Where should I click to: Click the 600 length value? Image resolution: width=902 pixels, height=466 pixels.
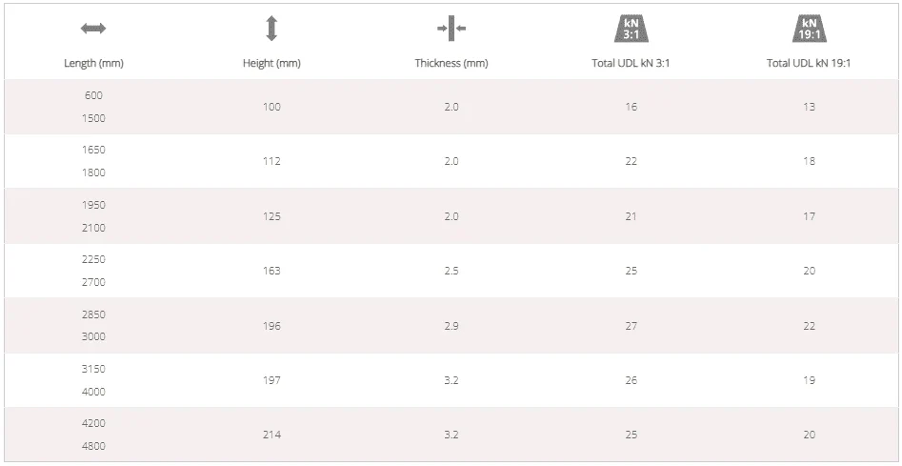pos(93,95)
